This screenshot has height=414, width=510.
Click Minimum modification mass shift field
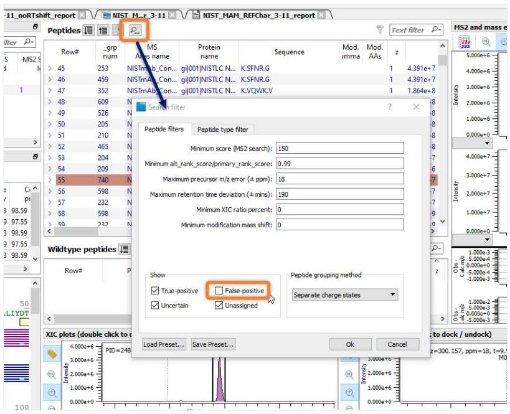coord(340,225)
